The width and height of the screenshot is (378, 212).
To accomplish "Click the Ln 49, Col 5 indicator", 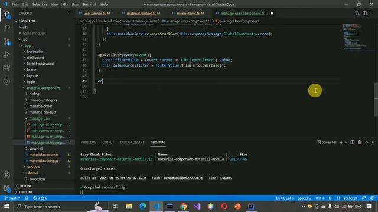I will tap(285, 198).
